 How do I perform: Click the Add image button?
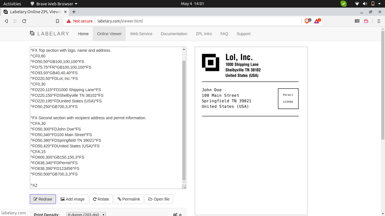[x=72, y=199]
